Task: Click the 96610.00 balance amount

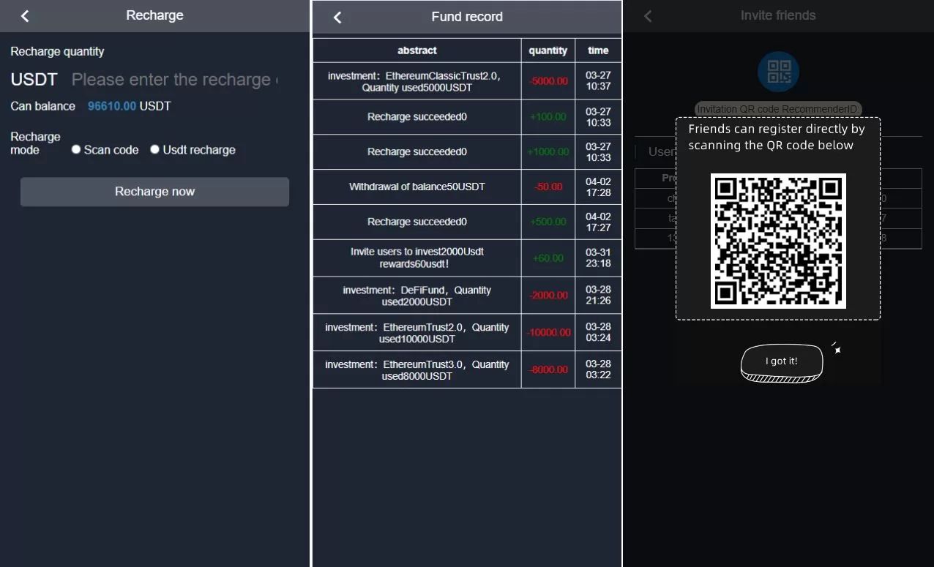Action: pyautogui.click(x=111, y=106)
